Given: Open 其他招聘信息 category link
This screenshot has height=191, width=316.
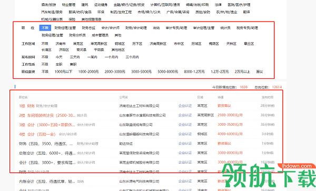Looking at the screenshot, I should pos(91,19).
